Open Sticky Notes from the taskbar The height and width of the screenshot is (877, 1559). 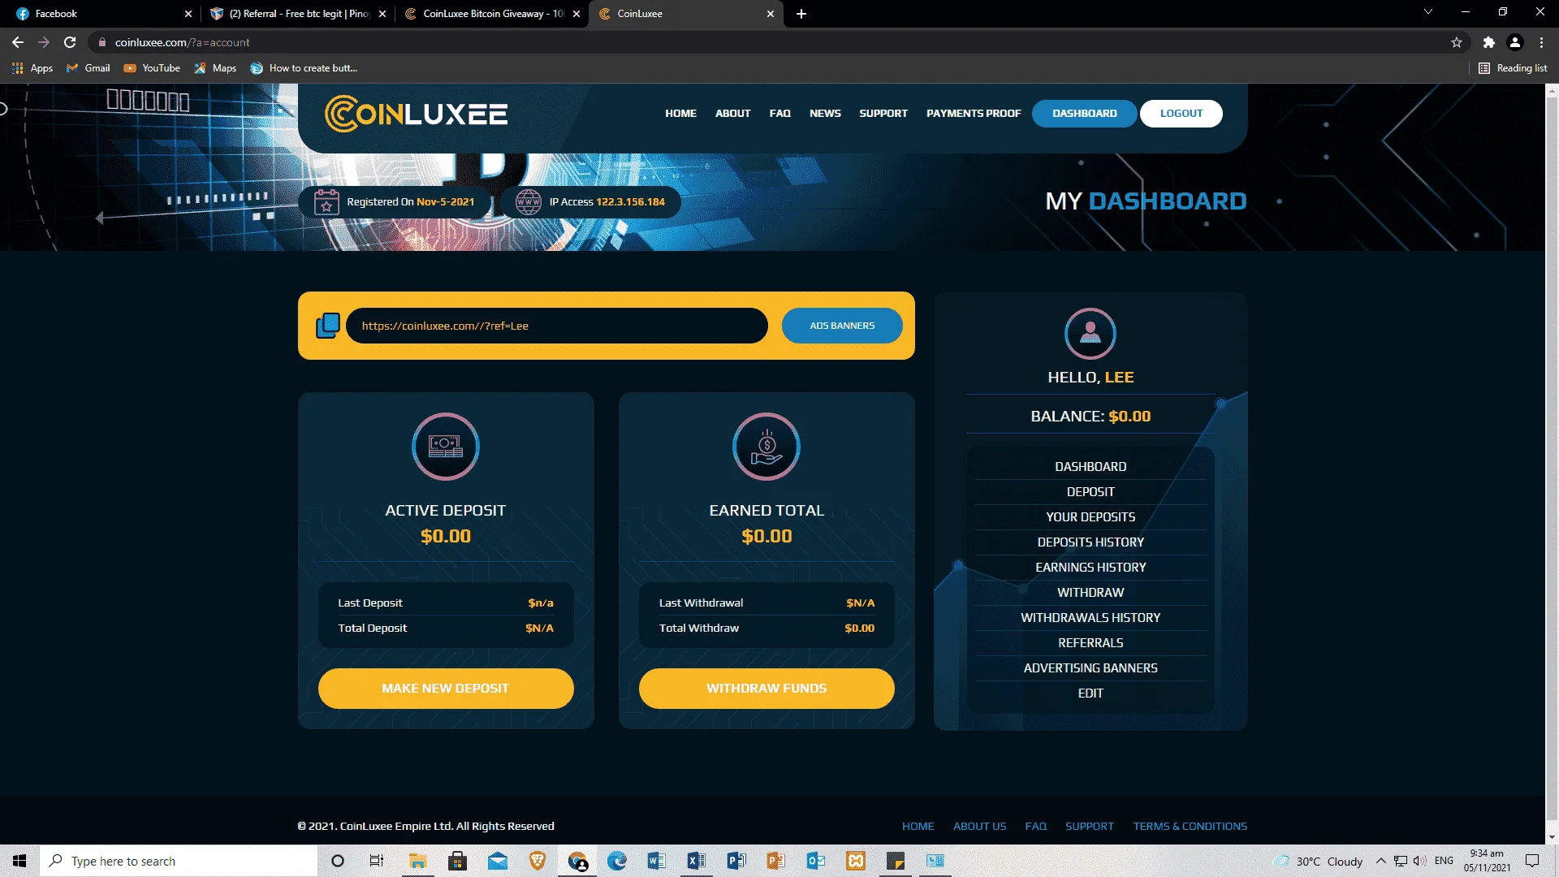896,861
